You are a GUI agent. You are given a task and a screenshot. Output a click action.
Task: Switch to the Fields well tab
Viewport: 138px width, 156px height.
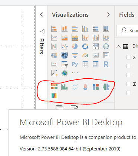click(x=59, y=107)
